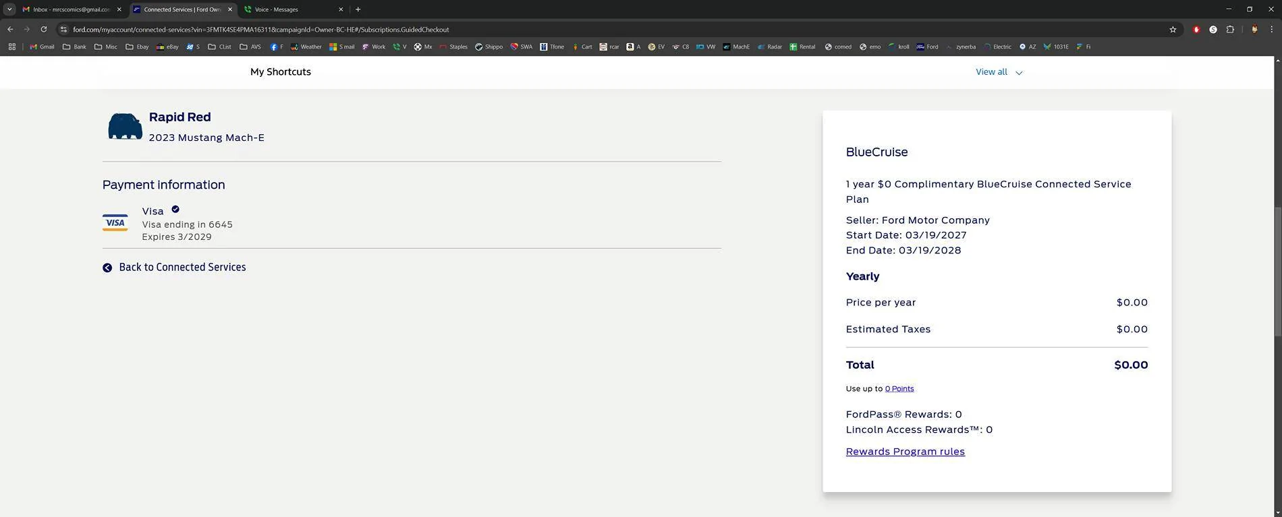Close the Gmail Inbox tab
This screenshot has height=517, width=1282.
119,9
